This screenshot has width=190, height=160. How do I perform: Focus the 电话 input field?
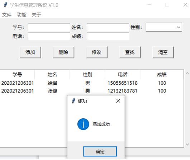(49, 36)
